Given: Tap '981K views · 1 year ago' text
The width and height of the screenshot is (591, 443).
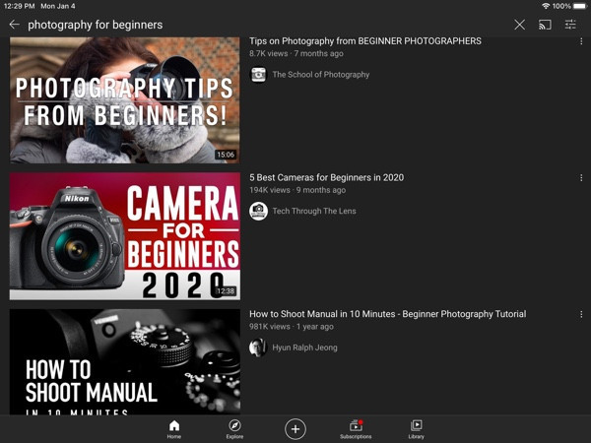Looking at the screenshot, I should click(292, 327).
